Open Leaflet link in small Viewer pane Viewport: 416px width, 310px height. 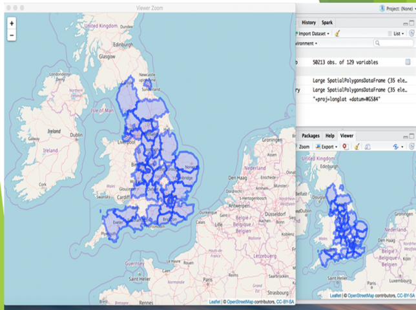coord(335,295)
